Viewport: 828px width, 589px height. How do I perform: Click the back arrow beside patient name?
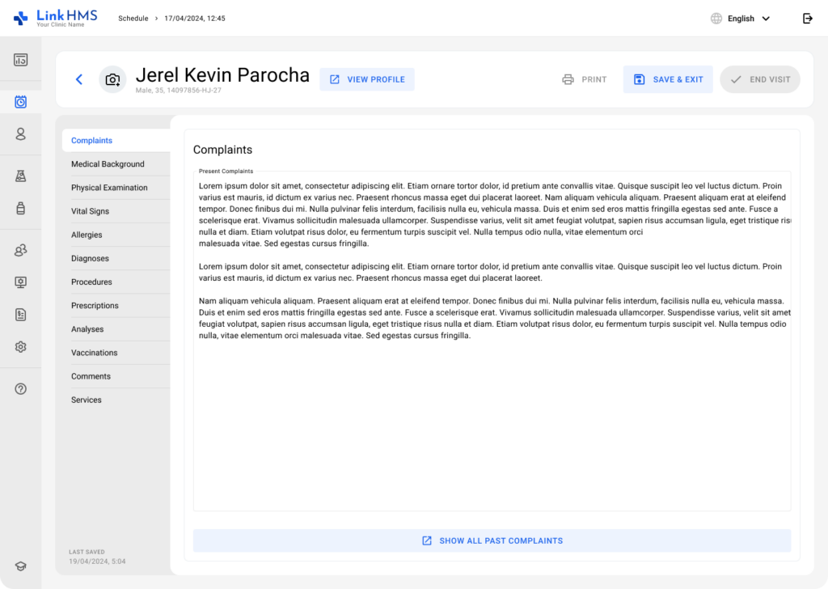(79, 79)
